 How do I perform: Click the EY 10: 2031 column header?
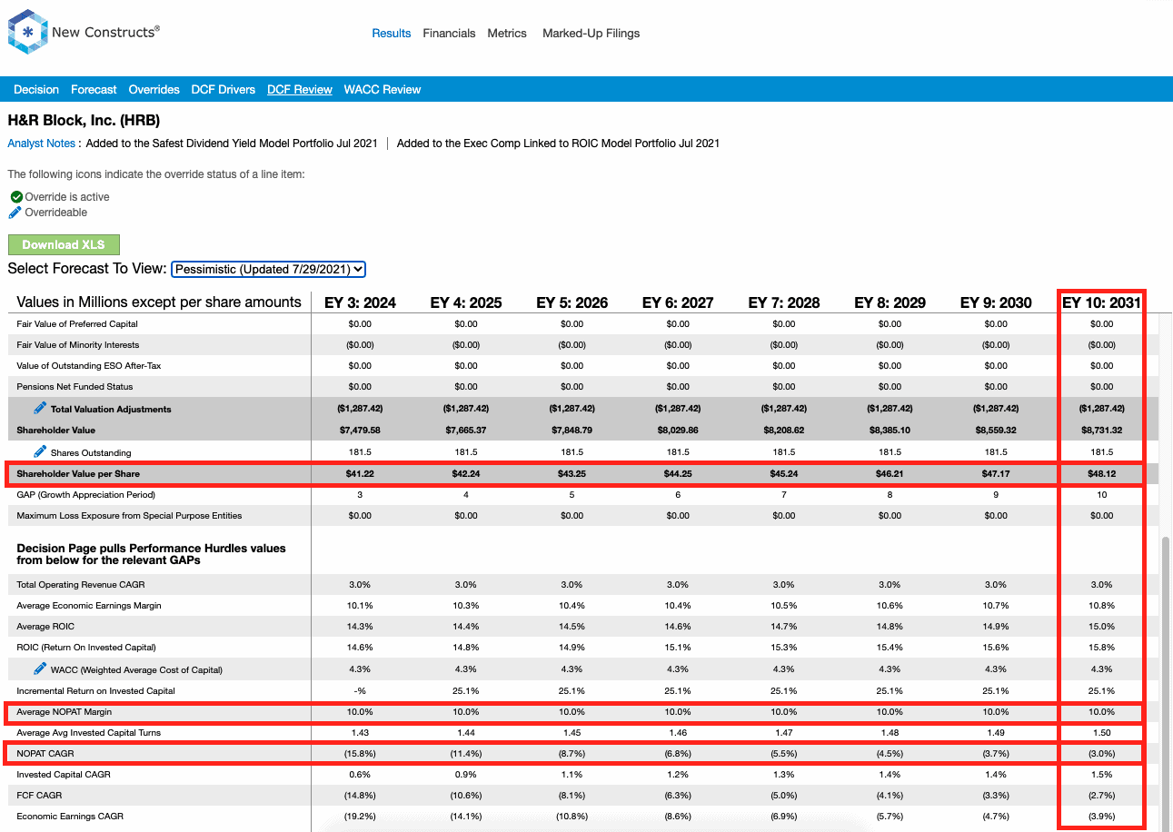(1101, 303)
